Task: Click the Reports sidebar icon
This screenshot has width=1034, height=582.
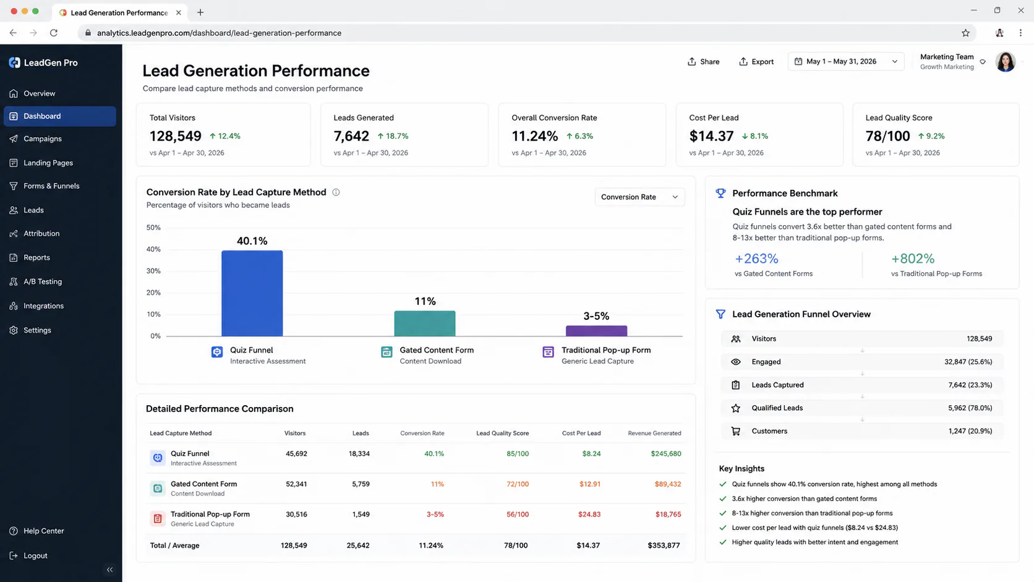Action: [x=14, y=257]
